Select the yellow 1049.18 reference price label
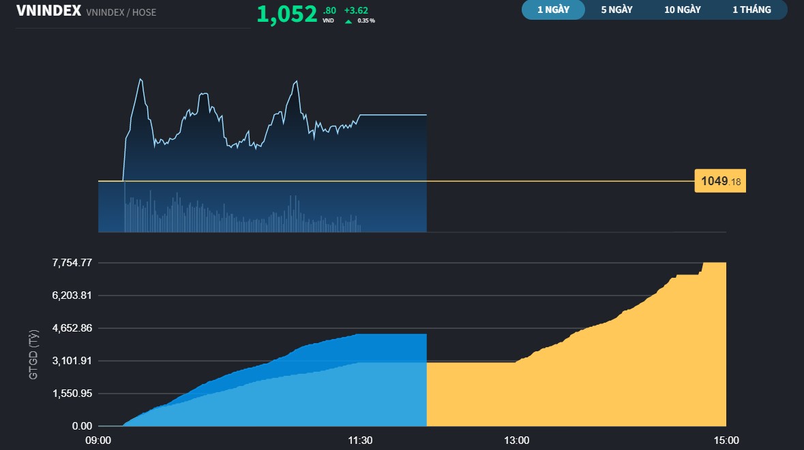 pyautogui.click(x=719, y=180)
